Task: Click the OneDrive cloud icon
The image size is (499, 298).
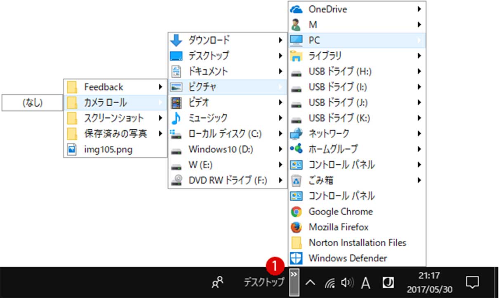Action: (297, 9)
